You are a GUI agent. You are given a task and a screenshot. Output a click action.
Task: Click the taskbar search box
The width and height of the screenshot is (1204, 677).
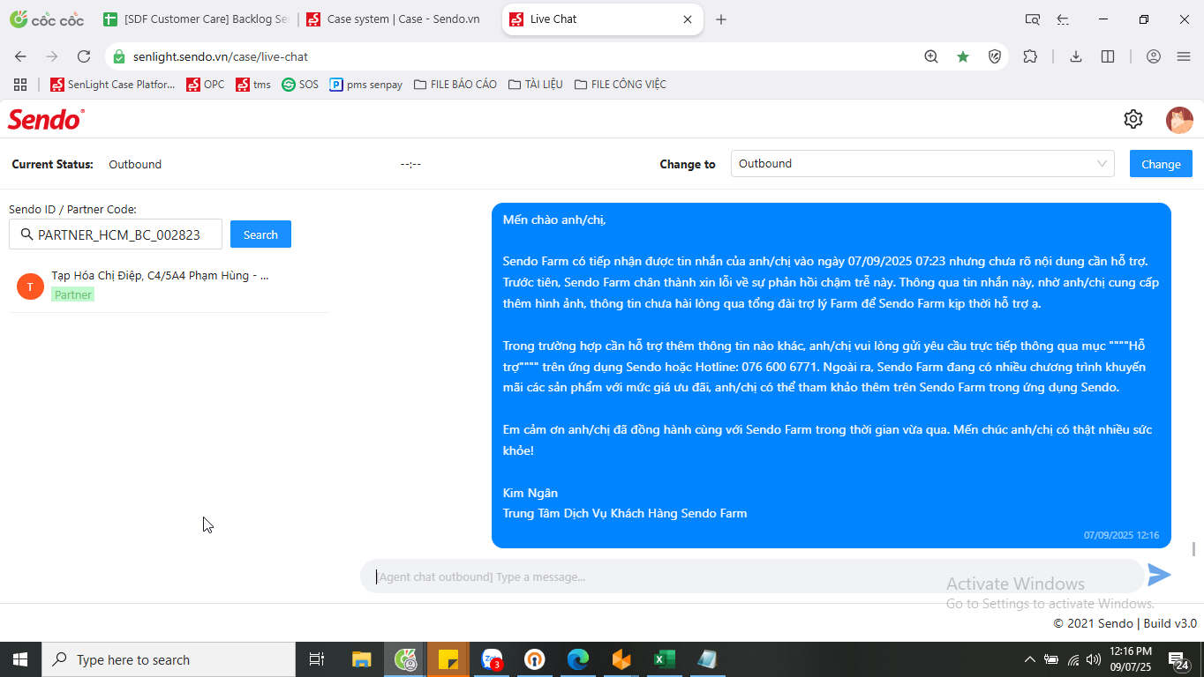pyautogui.click(x=169, y=659)
